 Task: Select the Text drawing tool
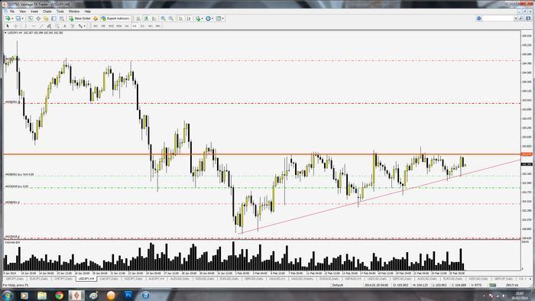click(x=65, y=26)
